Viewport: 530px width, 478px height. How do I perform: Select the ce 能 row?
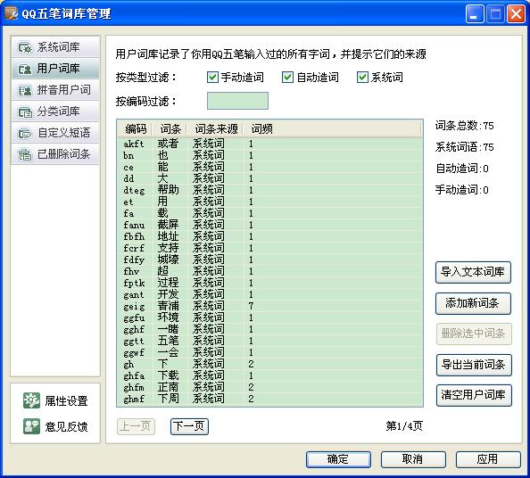point(270,167)
